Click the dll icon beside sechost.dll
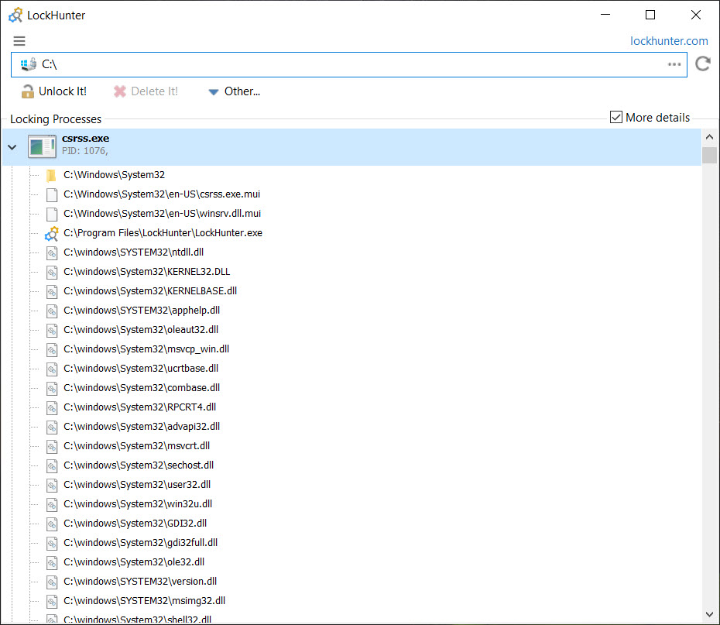720x625 pixels. (52, 465)
